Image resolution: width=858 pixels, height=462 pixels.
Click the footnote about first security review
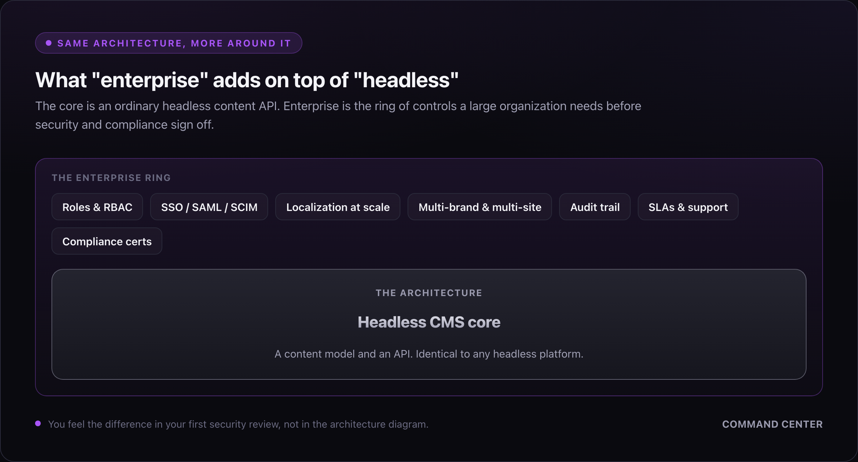pos(238,424)
